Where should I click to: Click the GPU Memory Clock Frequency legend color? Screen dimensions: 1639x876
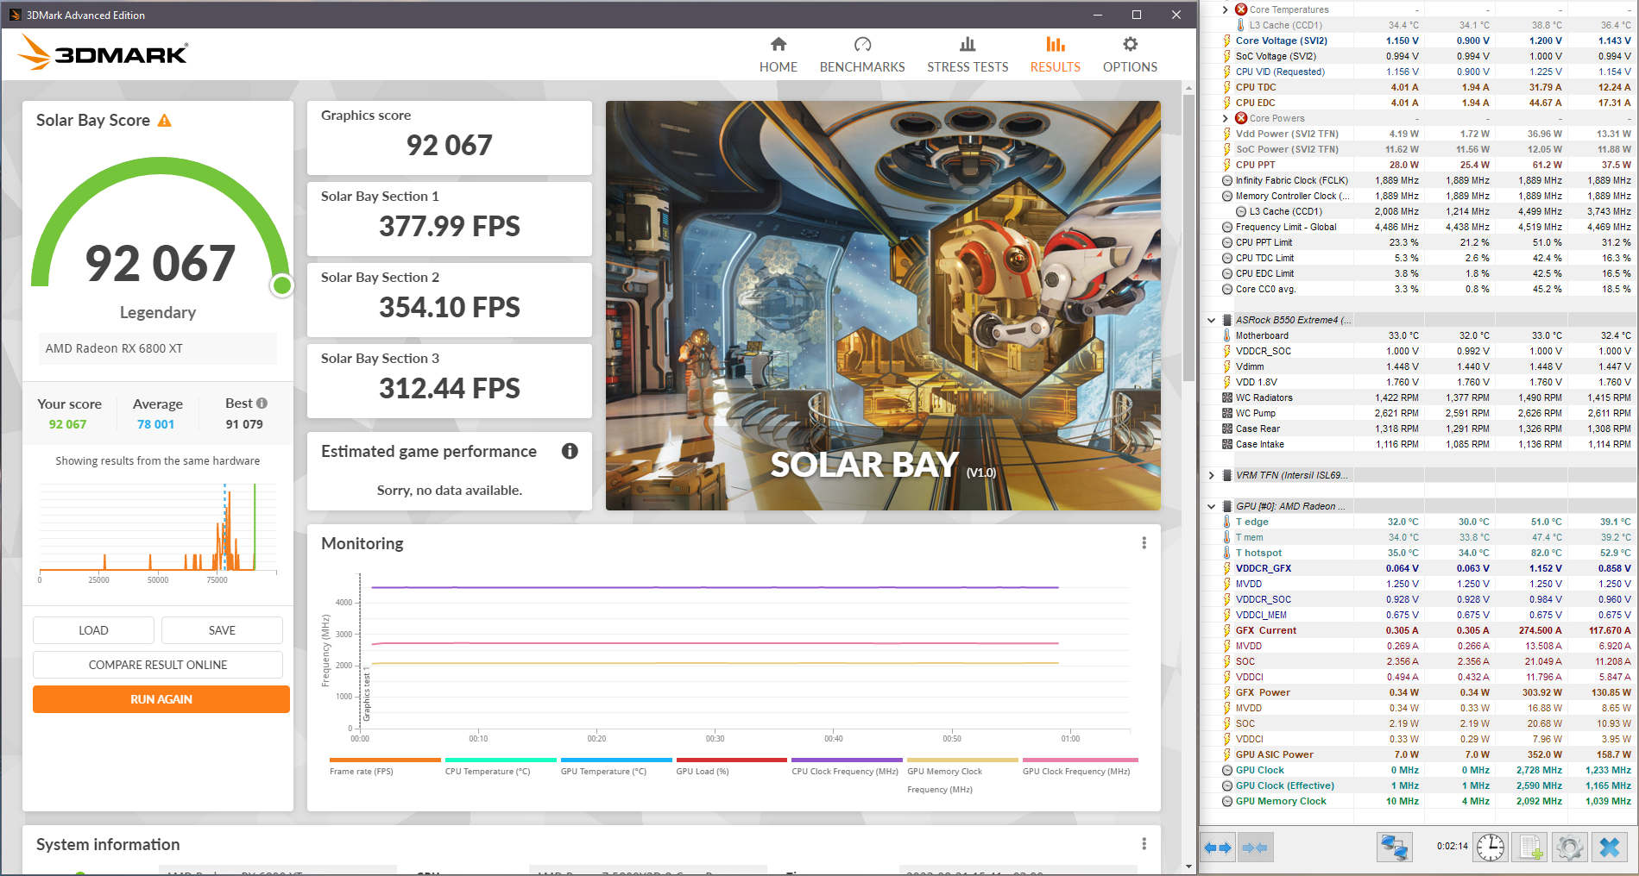coord(962,760)
